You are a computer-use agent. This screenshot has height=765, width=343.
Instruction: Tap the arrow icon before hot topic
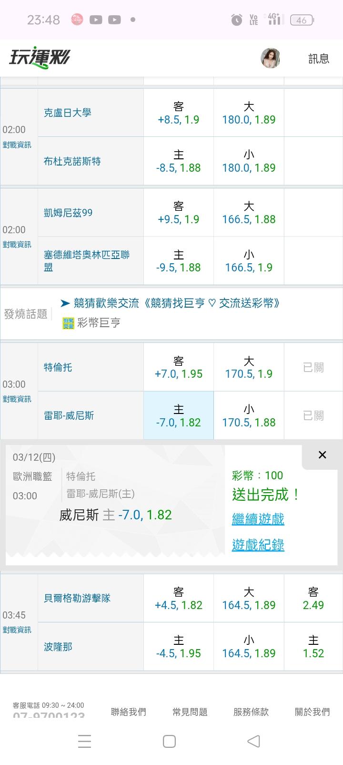point(65,303)
